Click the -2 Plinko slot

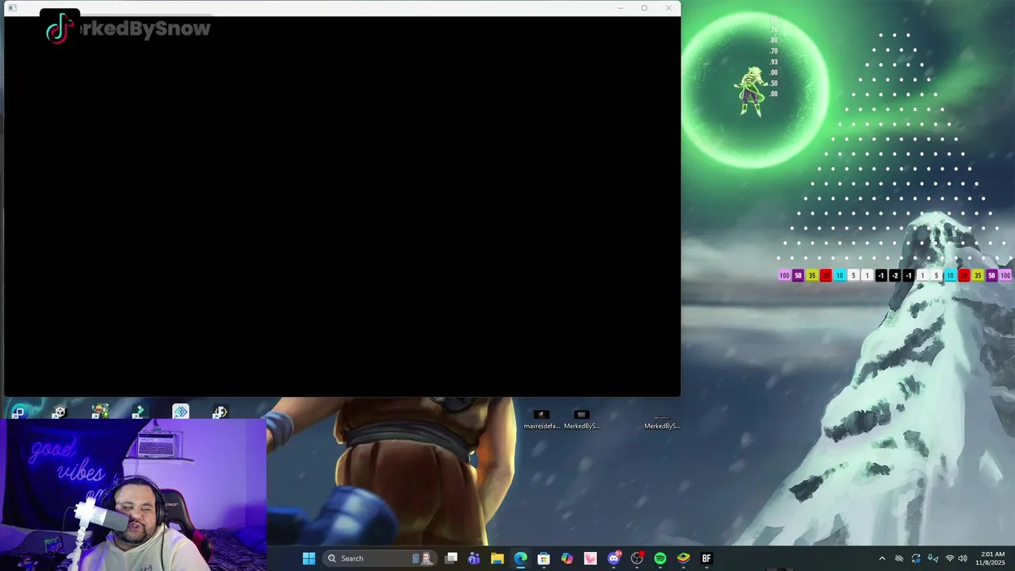(x=894, y=275)
